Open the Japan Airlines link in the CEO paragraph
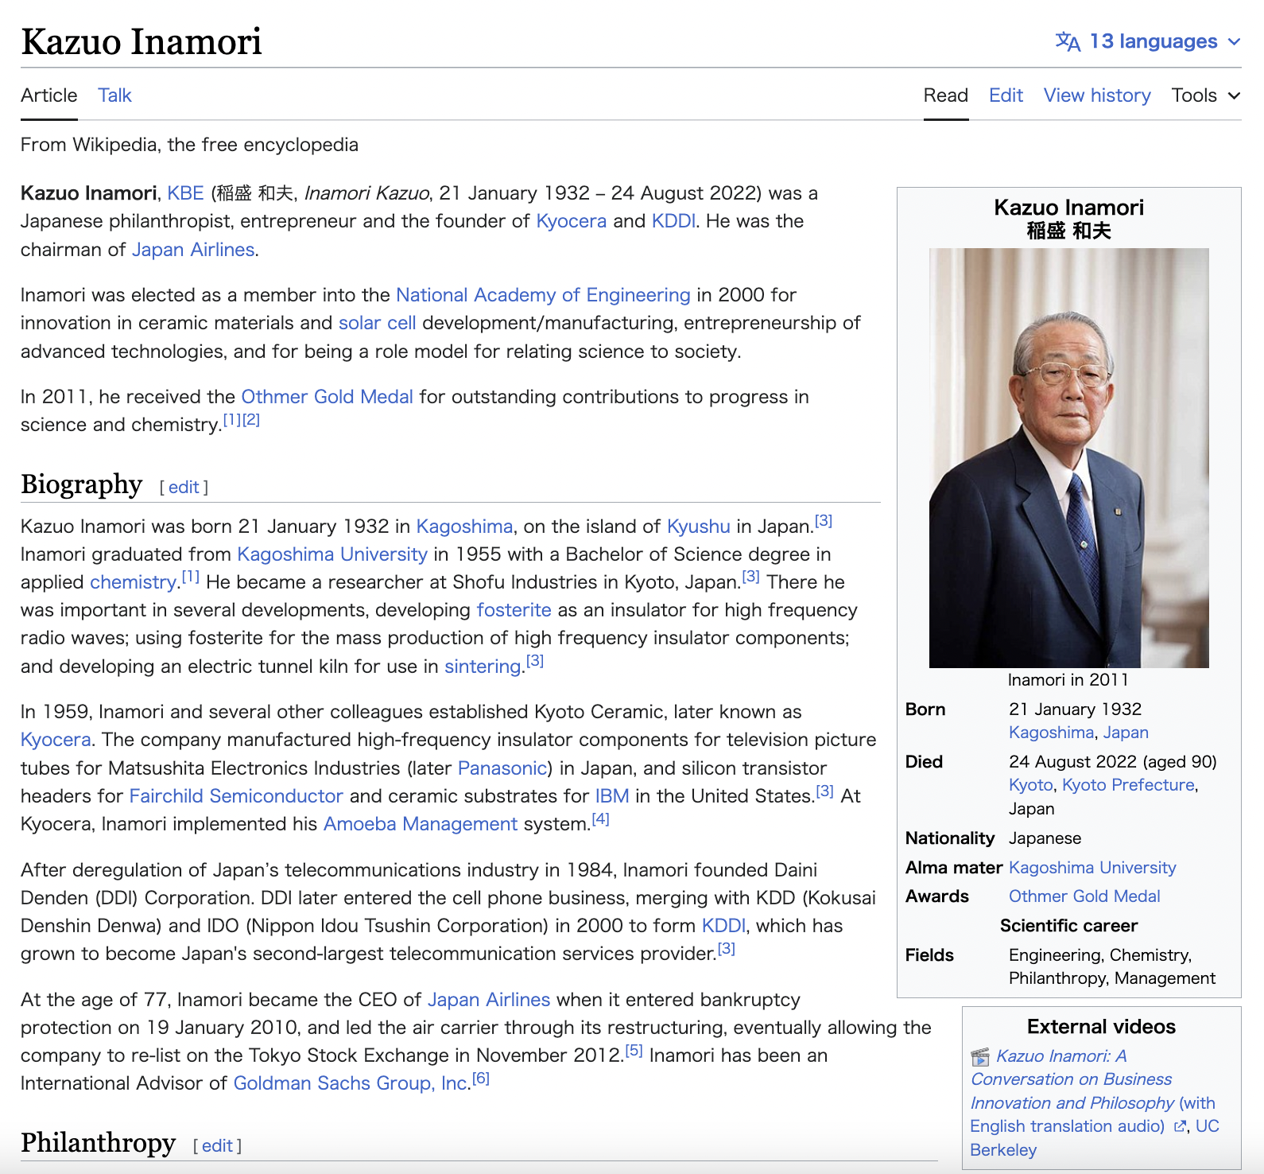1264x1174 pixels. [489, 1000]
